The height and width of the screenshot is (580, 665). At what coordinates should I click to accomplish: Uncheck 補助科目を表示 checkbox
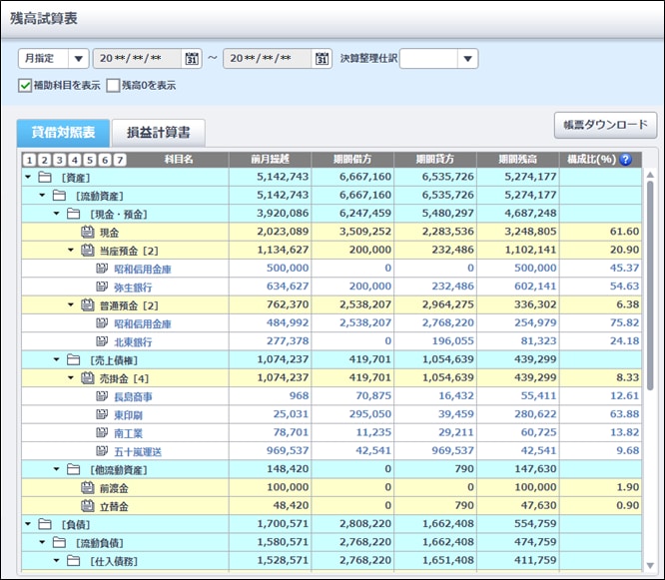(25, 86)
